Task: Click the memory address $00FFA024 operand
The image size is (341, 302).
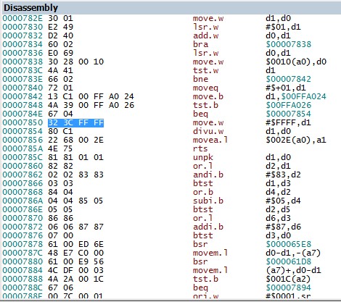Action: [303, 96]
